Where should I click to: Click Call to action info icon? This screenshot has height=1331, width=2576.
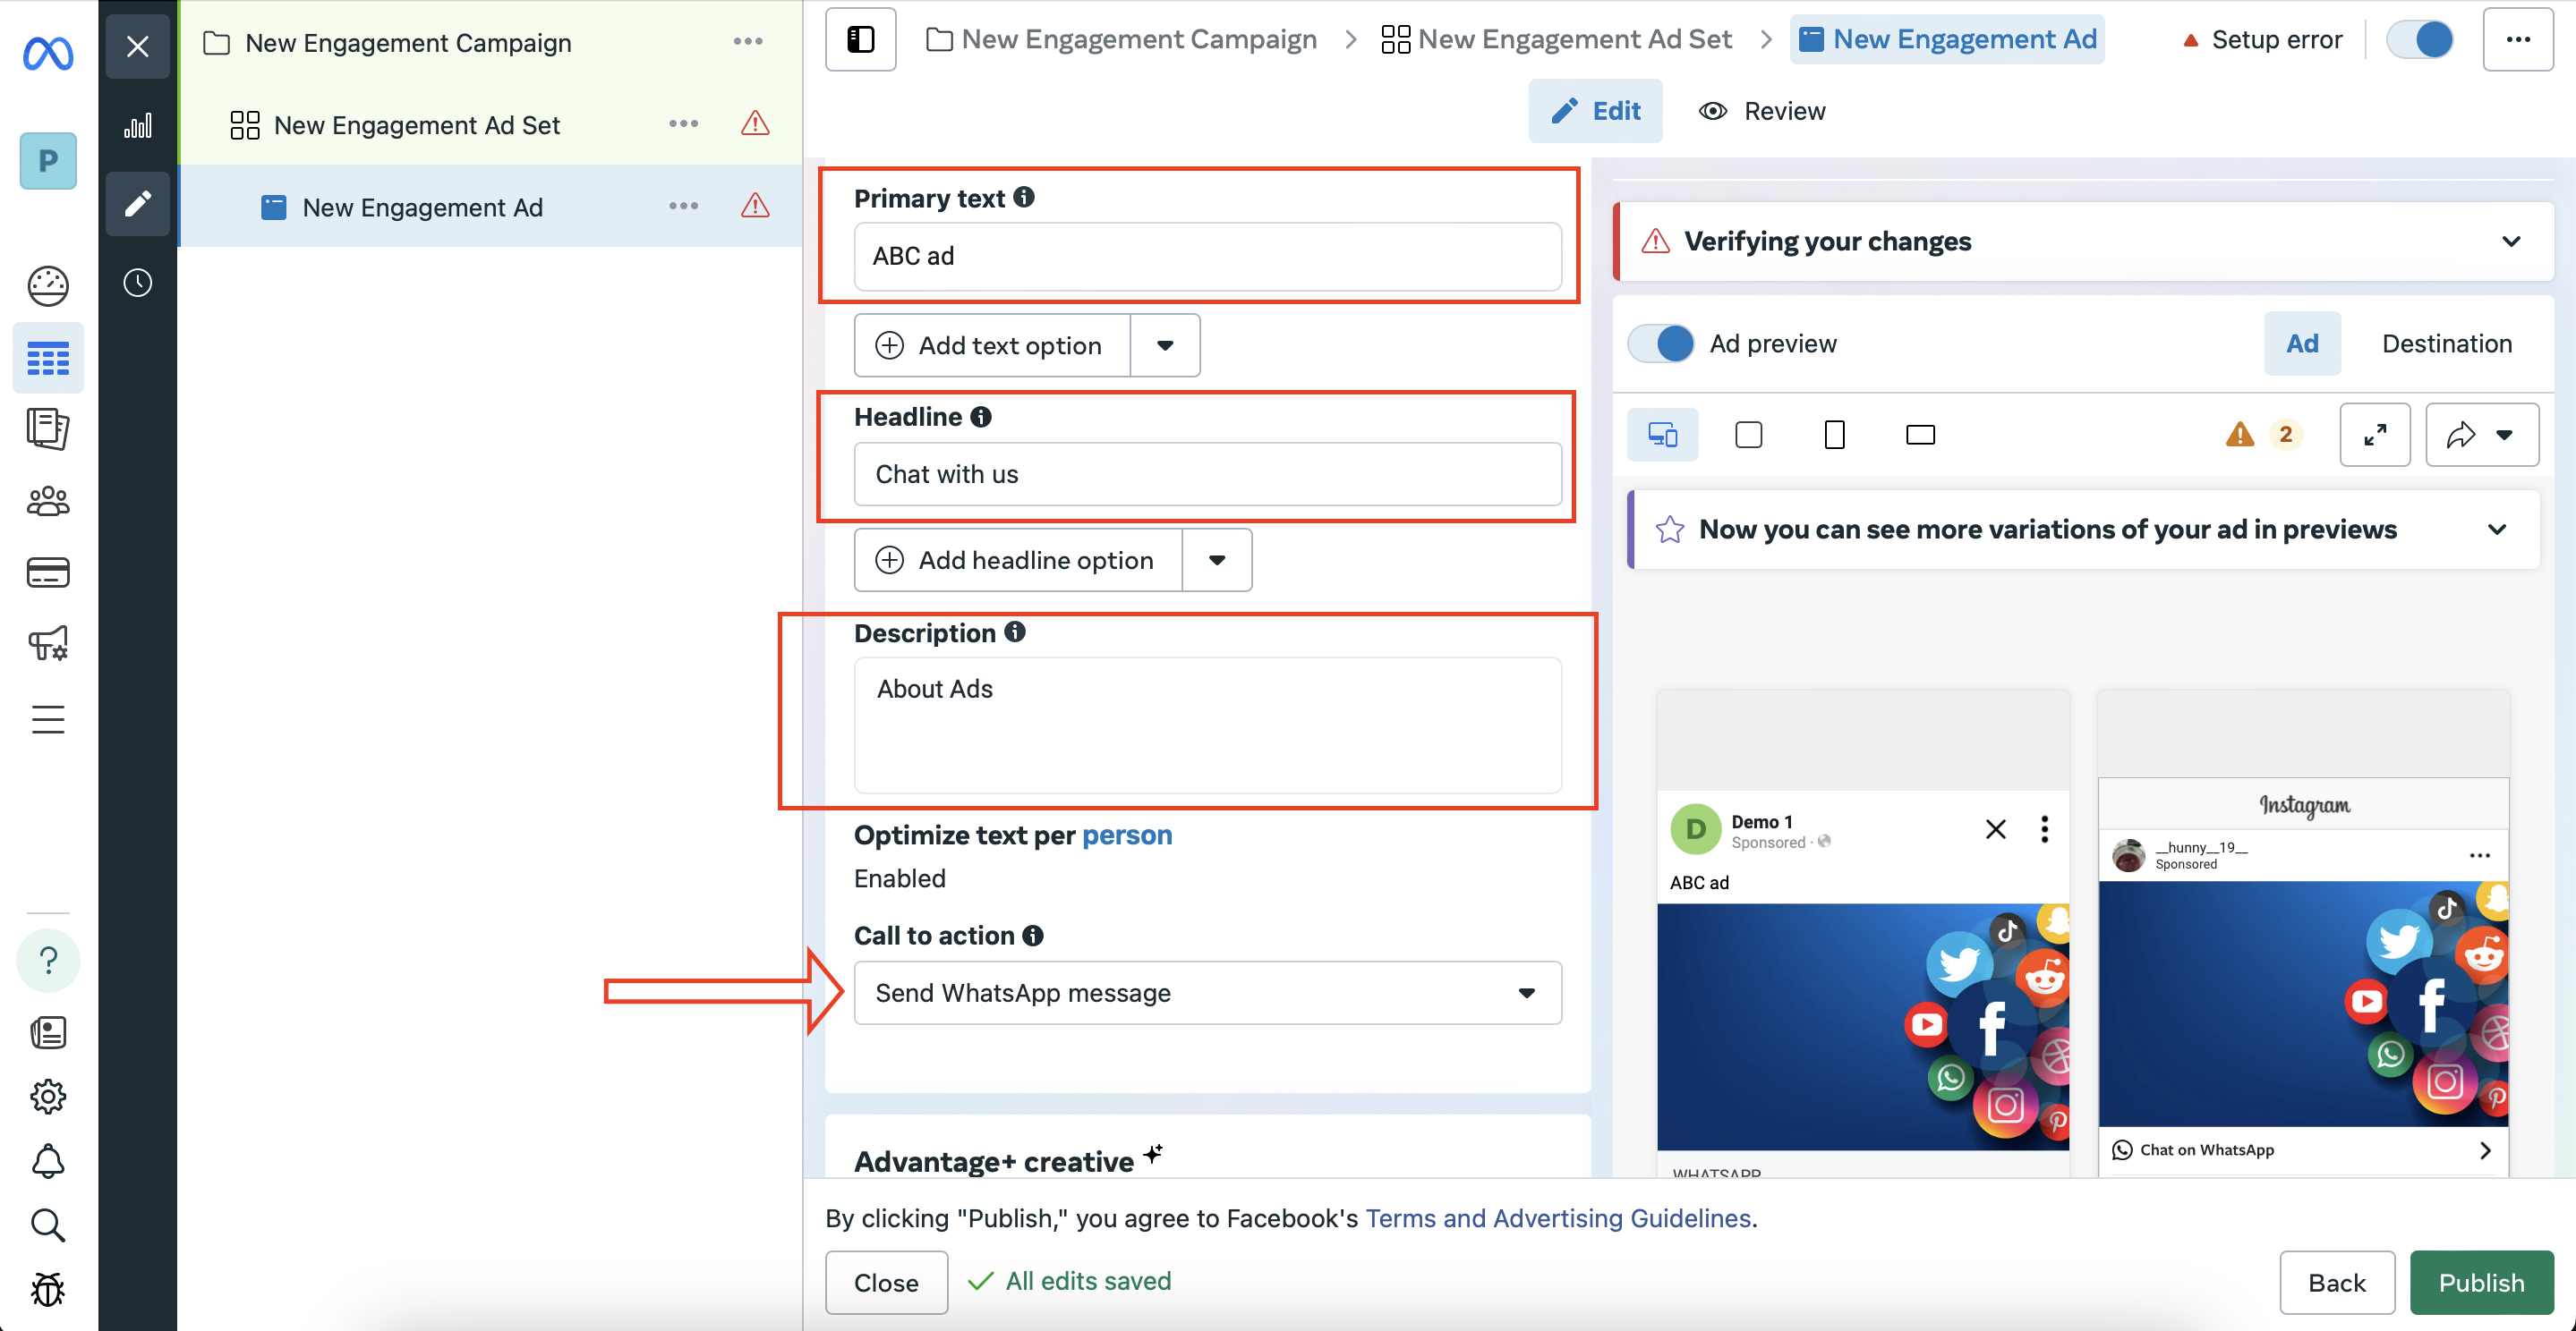point(1033,937)
